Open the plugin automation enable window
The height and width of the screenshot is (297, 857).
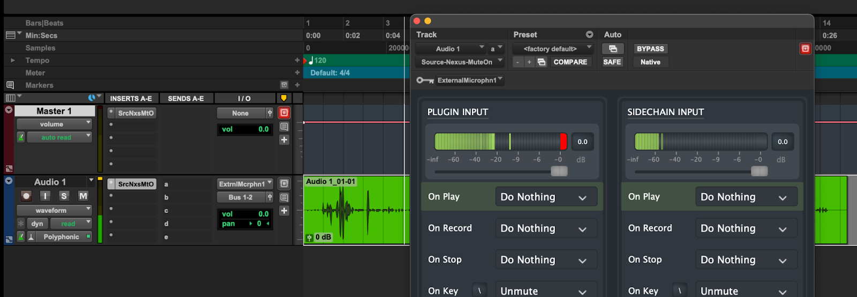[613, 49]
